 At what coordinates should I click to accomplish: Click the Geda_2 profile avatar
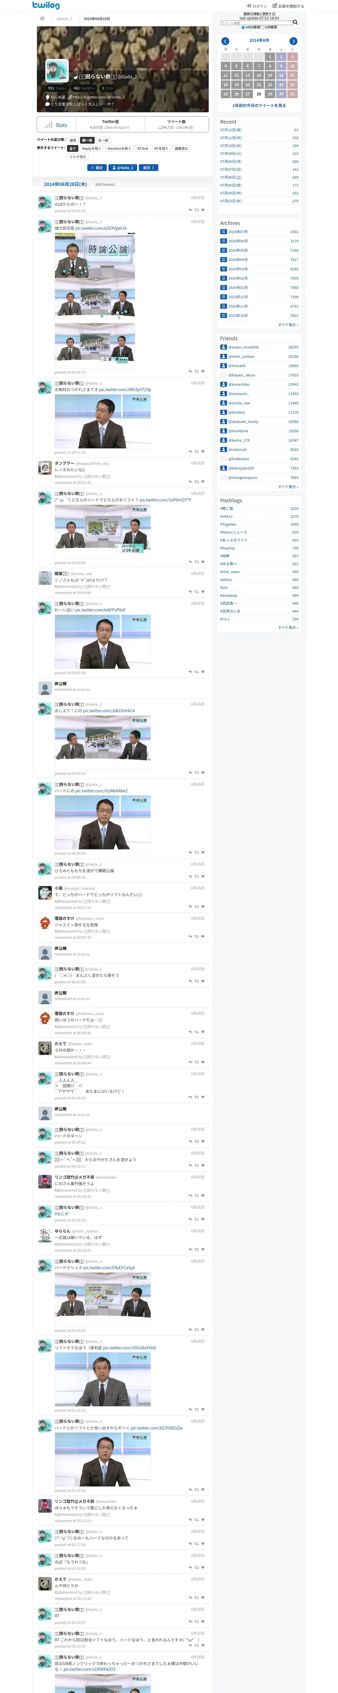click(57, 70)
